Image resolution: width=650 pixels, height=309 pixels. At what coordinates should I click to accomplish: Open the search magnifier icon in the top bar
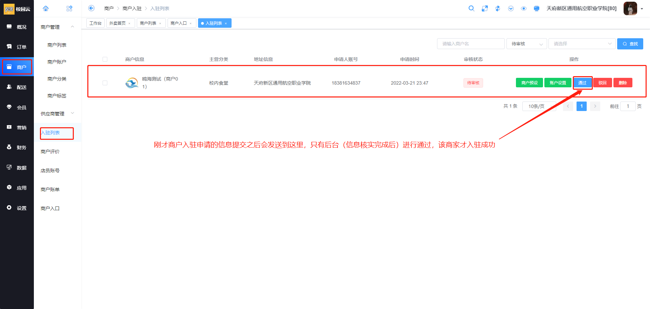click(471, 8)
